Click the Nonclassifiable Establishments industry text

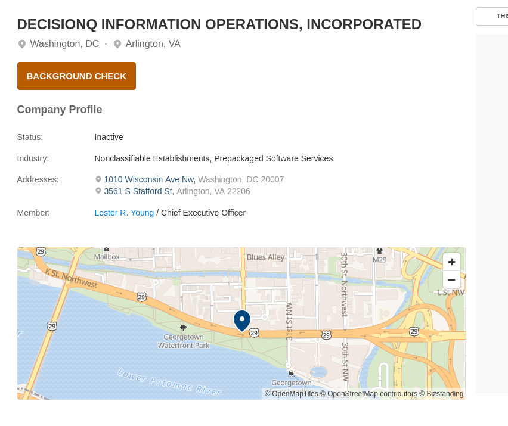[214, 158]
